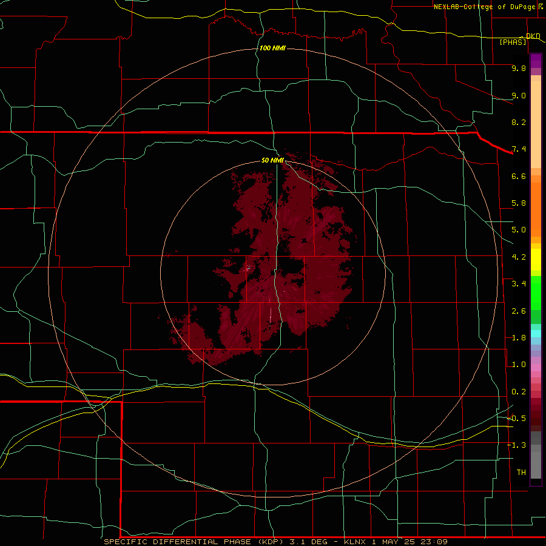Image resolution: width=546 pixels, height=546 pixels.
Task: Select the 8.2 scale value
Action: pyautogui.click(x=519, y=122)
